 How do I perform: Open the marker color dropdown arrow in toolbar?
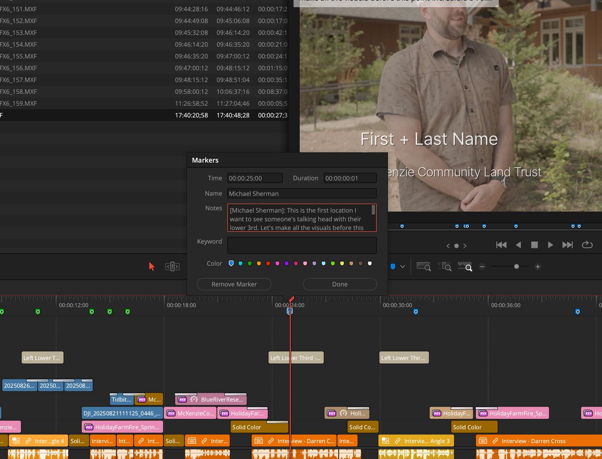(402, 267)
